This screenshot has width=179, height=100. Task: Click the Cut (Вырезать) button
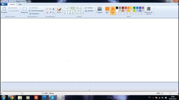(13, 8)
